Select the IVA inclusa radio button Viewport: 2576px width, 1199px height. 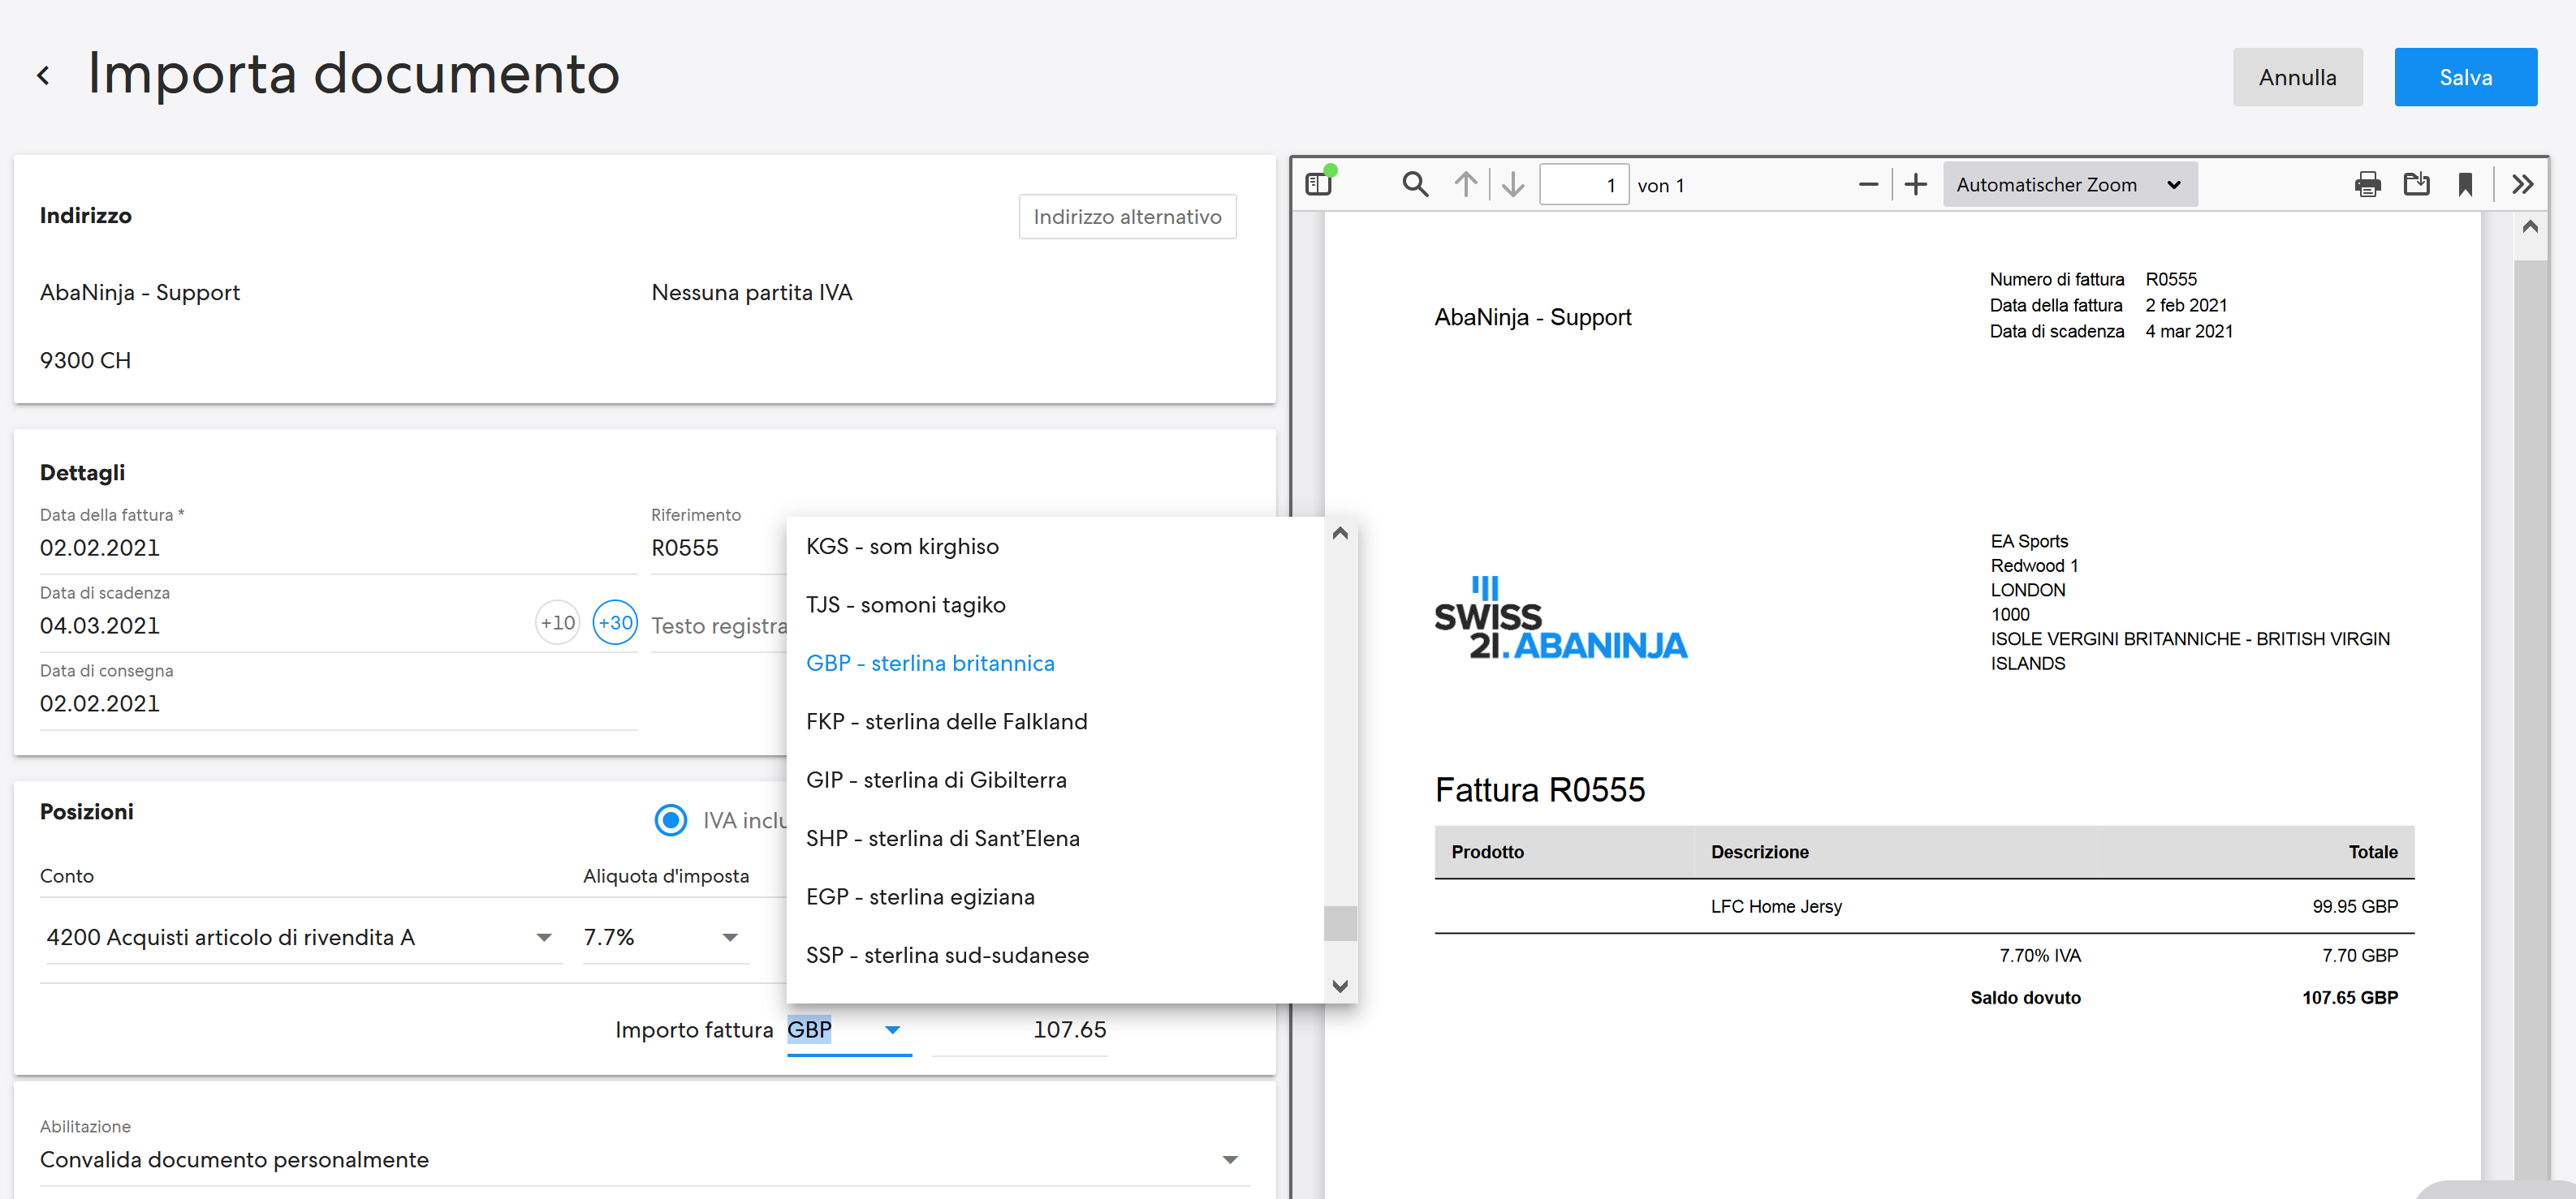tap(670, 820)
